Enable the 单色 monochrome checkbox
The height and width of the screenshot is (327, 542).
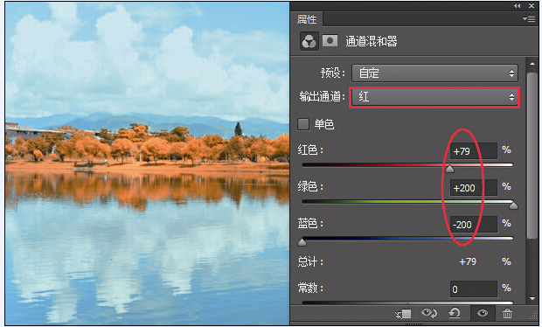[x=303, y=124]
